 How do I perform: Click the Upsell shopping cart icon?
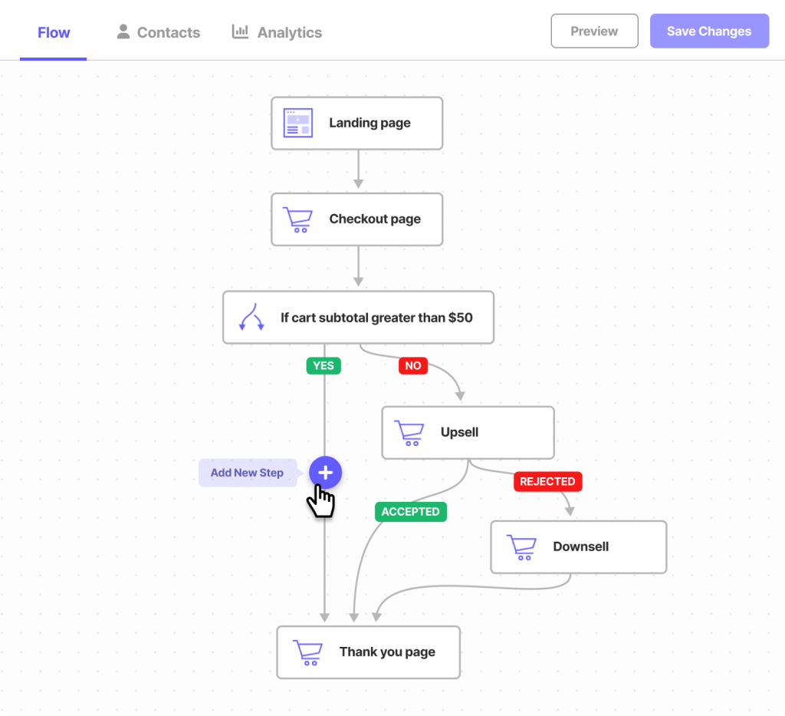coord(409,432)
